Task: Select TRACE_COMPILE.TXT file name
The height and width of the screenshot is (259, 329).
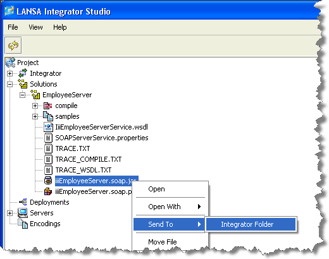Action: pyautogui.click(x=89, y=159)
